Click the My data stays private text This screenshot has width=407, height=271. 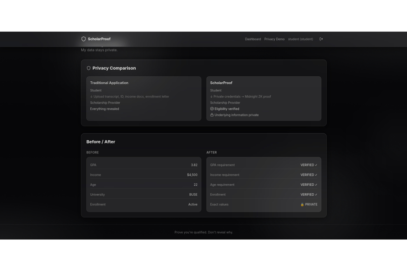tap(99, 50)
